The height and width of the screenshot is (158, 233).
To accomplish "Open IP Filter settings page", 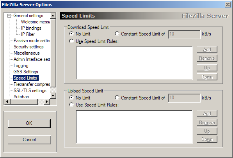I will (28, 34).
